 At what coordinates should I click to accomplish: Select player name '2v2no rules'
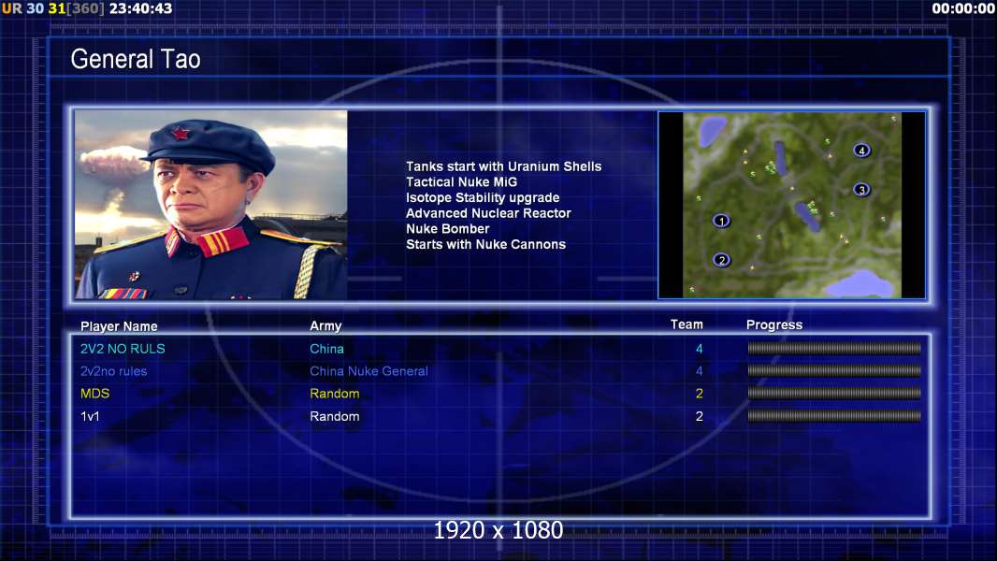(114, 371)
